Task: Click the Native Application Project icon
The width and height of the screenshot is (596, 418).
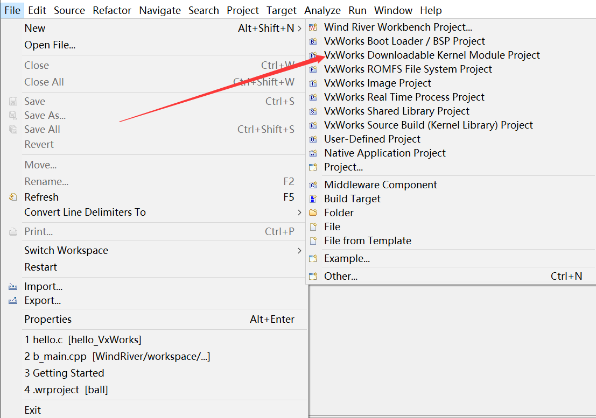Action: [x=313, y=153]
